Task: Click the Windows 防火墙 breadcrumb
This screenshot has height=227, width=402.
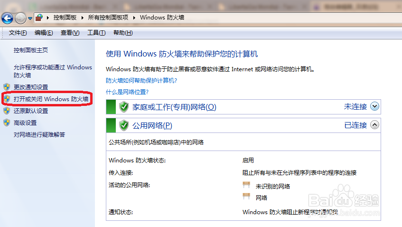Action: (x=162, y=18)
